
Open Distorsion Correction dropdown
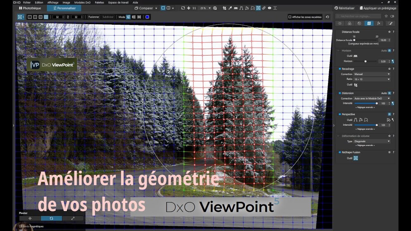pos(372,98)
